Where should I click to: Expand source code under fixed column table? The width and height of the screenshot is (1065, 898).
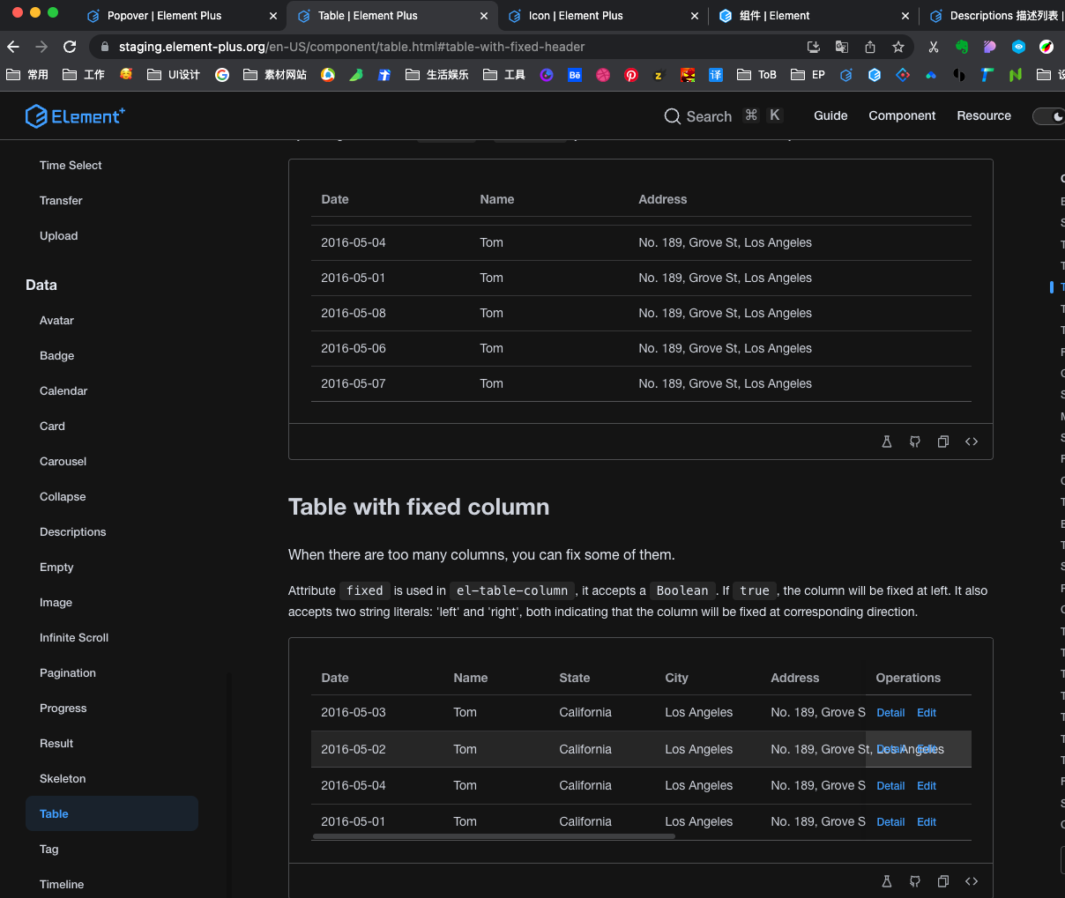click(972, 881)
